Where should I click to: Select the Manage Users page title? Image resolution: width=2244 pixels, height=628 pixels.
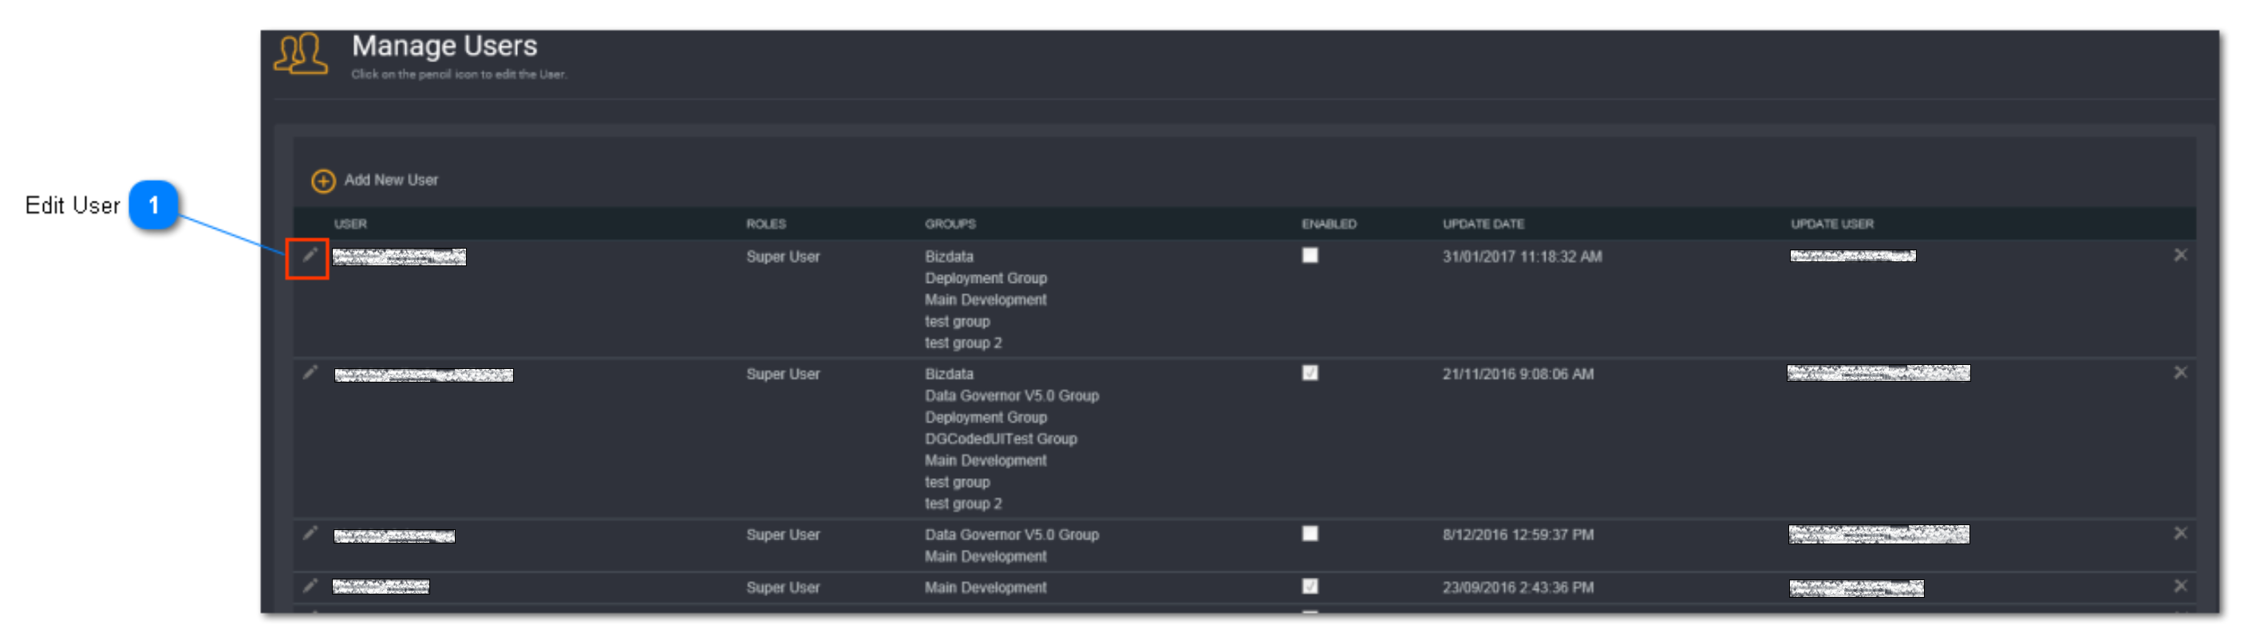(x=444, y=45)
